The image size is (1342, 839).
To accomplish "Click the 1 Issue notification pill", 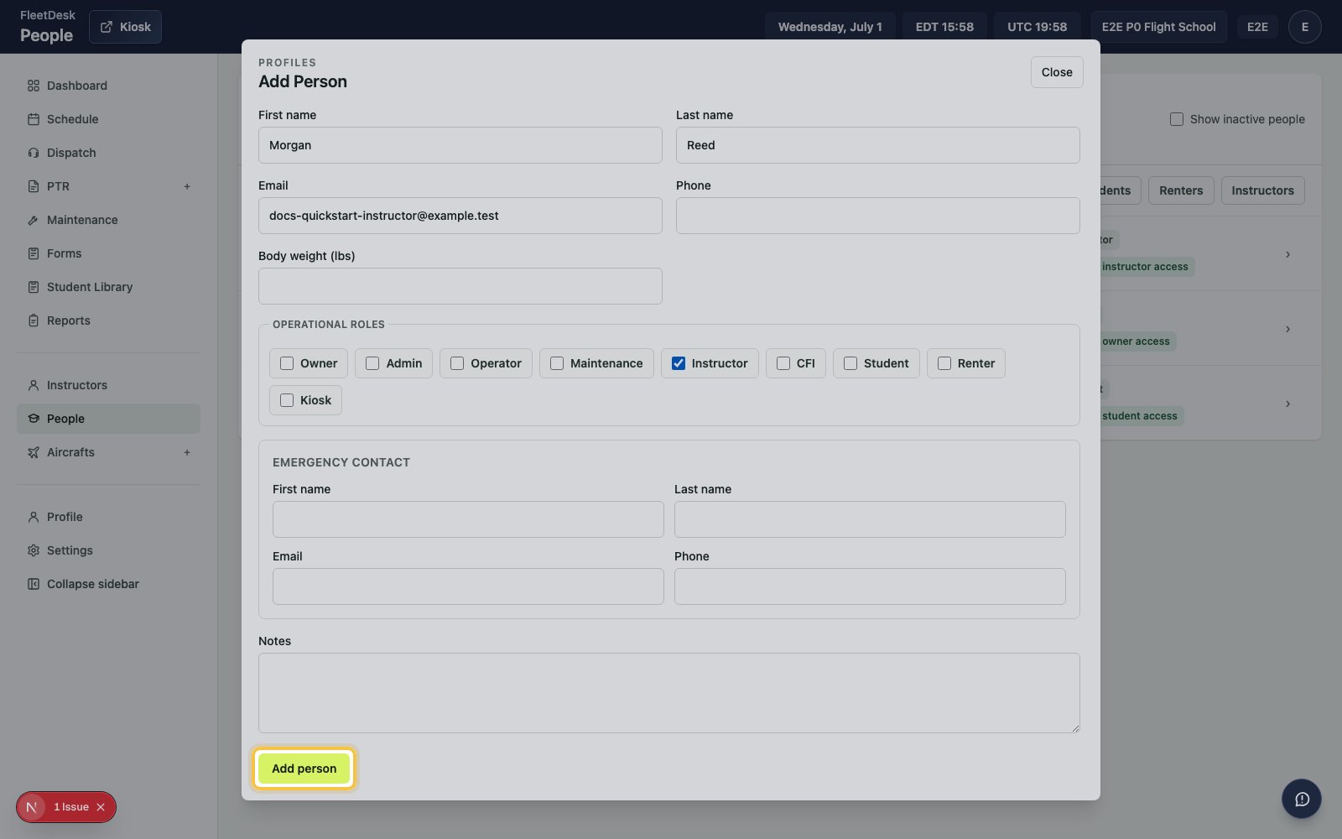I will point(66,807).
